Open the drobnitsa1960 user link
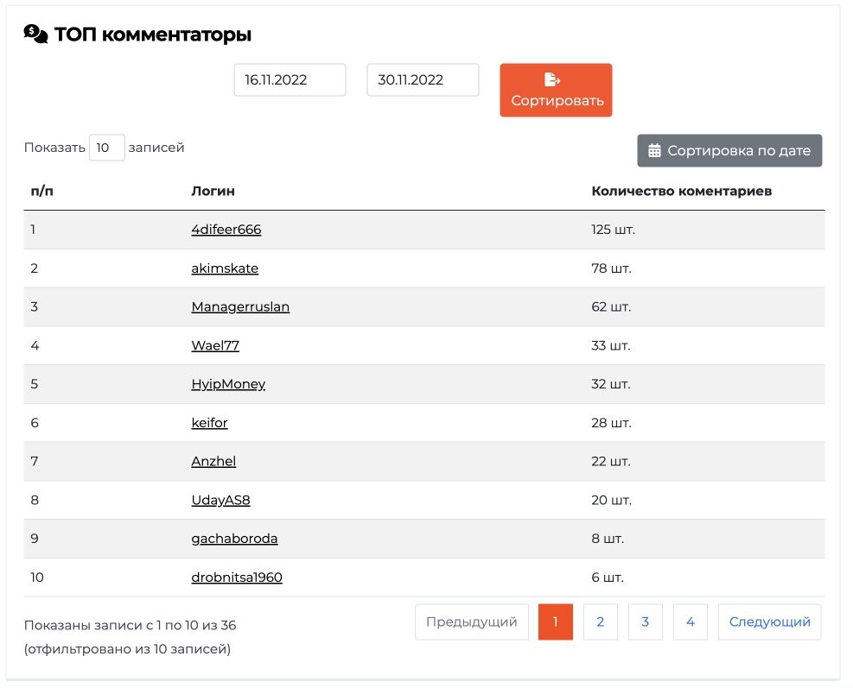 tap(237, 578)
